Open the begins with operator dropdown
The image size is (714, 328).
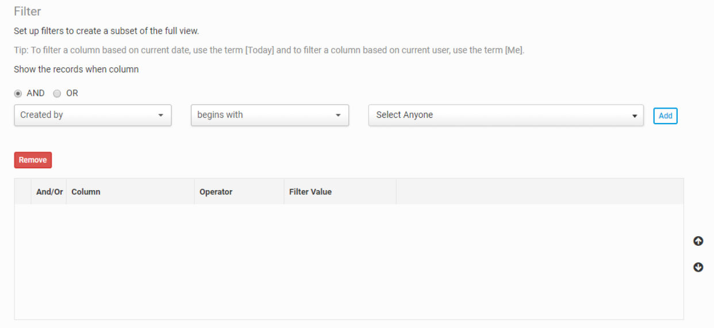coord(270,115)
